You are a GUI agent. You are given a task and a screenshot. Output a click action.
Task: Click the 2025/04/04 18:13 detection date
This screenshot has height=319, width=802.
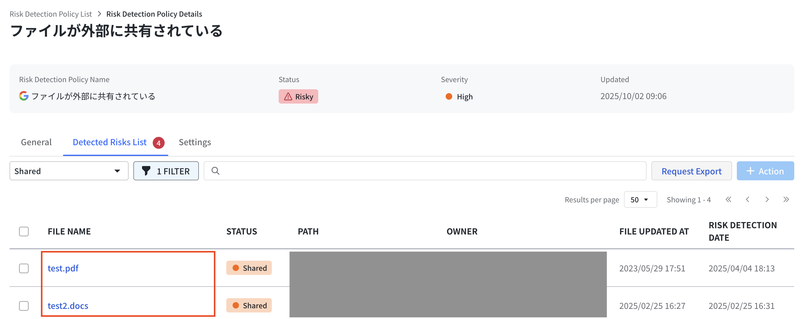742,268
